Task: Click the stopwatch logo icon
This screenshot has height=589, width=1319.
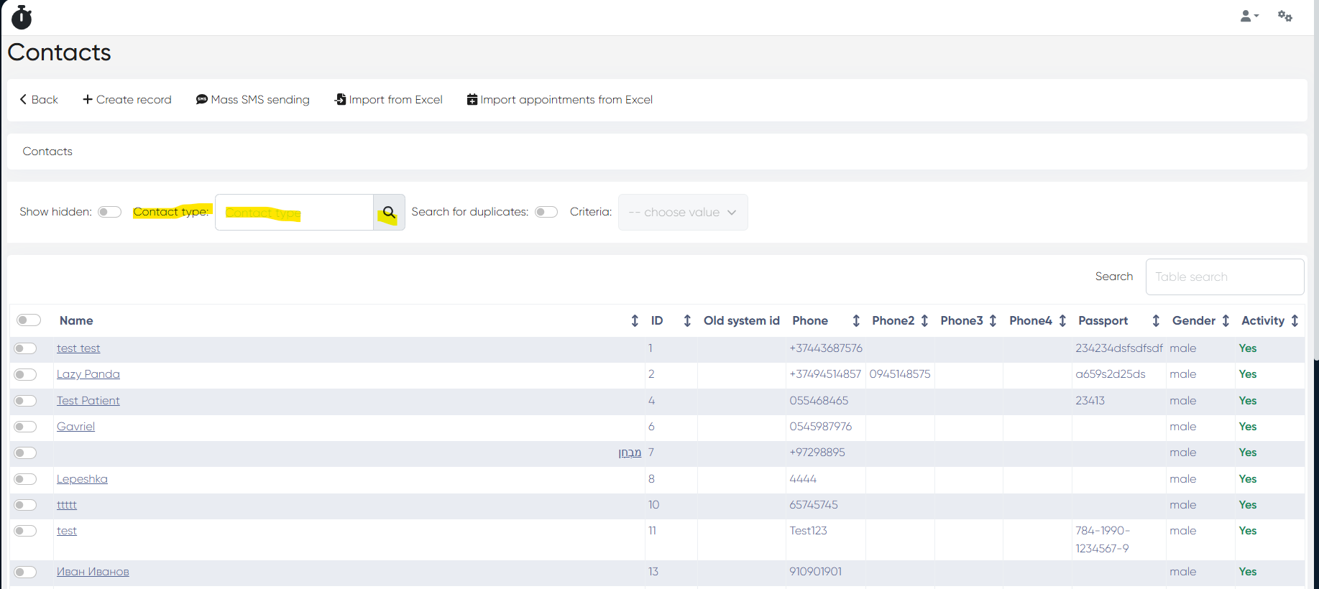Action: [x=22, y=17]
